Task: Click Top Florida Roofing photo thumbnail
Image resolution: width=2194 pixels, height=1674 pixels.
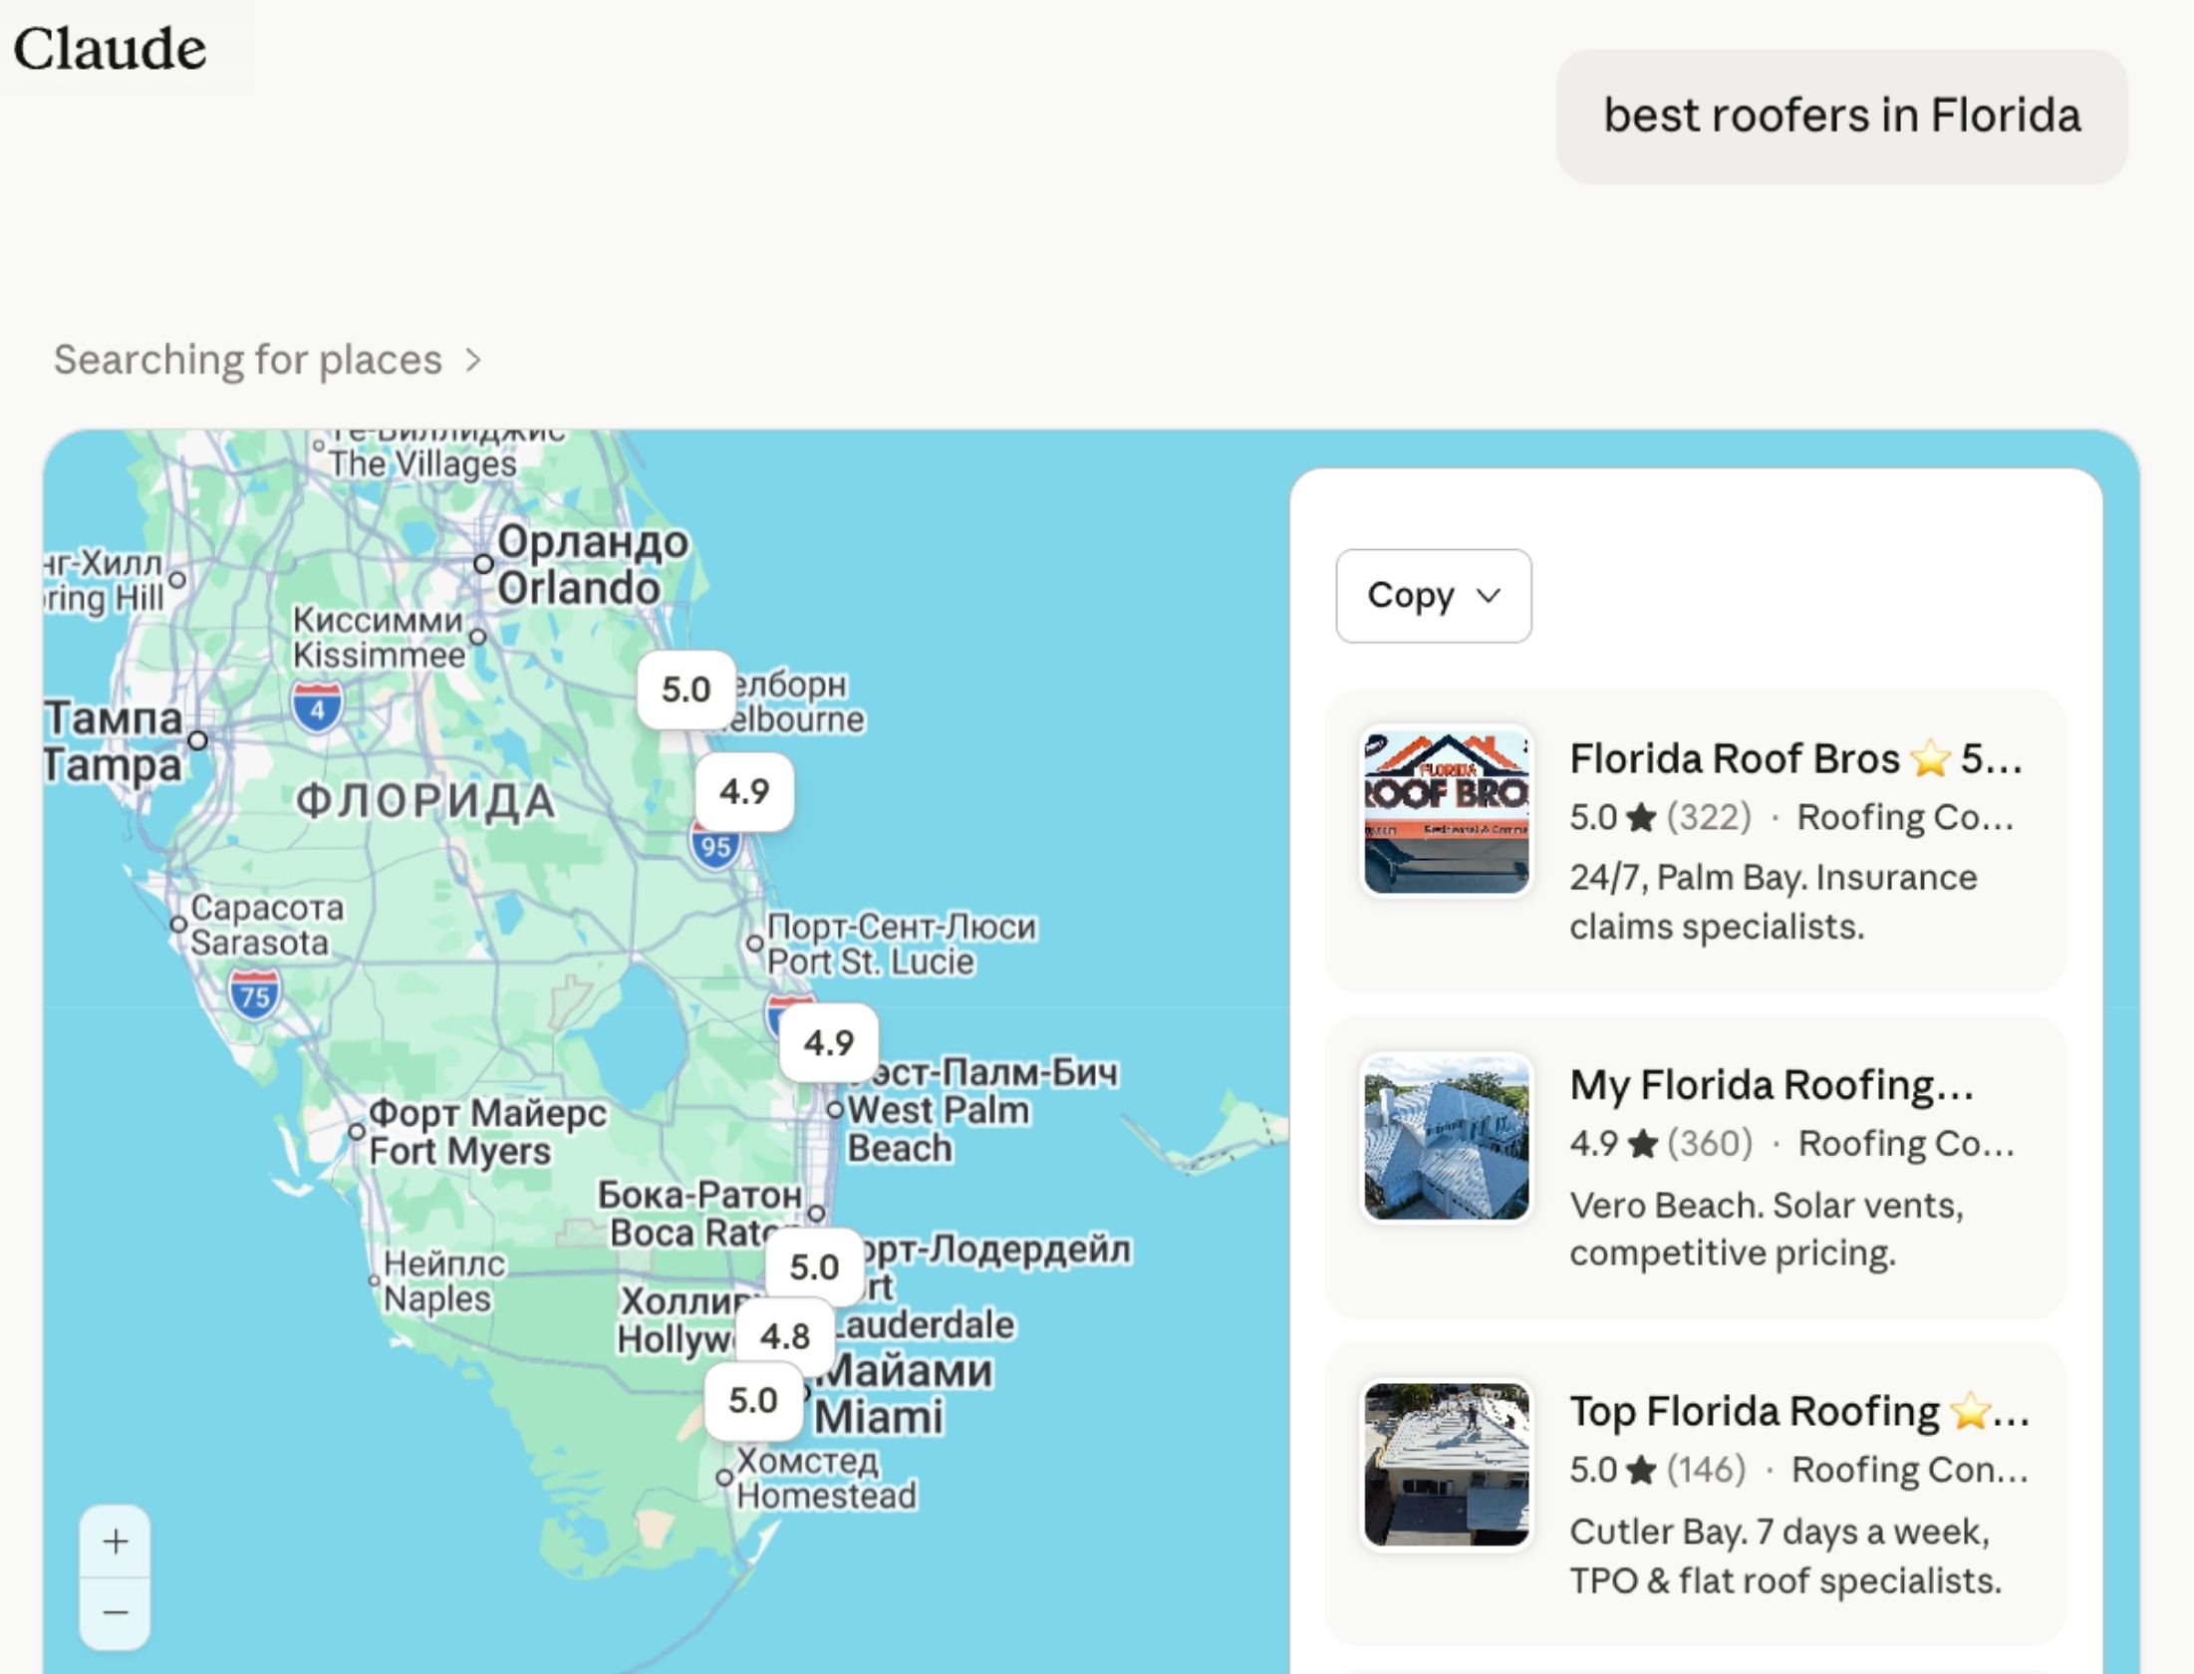Action: [1446, 1464]
